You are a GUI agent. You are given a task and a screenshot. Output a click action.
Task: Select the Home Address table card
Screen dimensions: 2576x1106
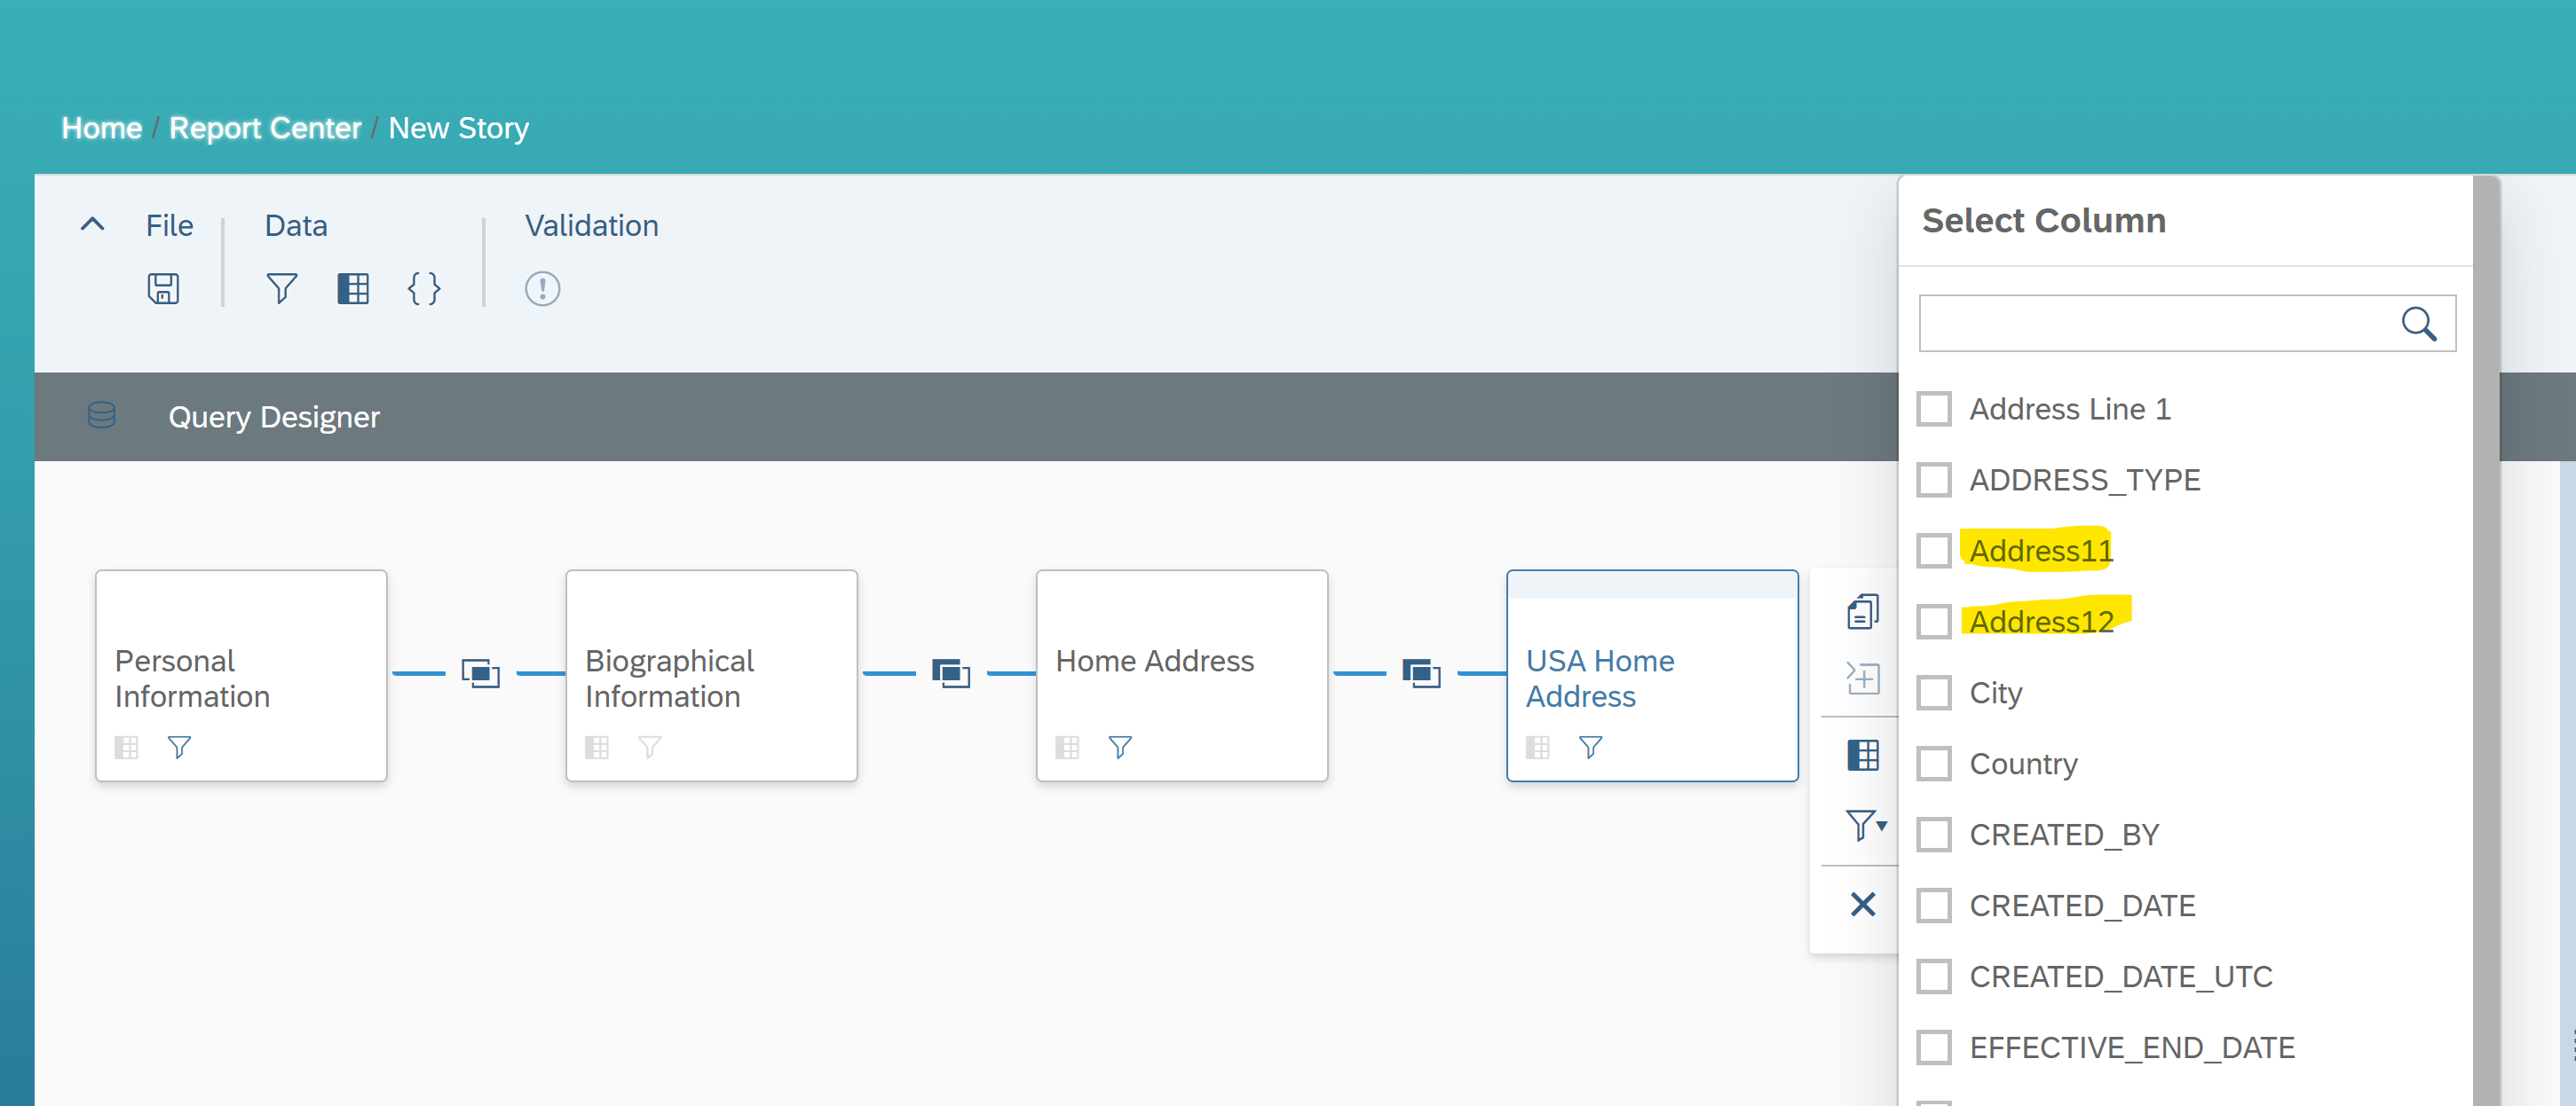tap(1182, 675)
